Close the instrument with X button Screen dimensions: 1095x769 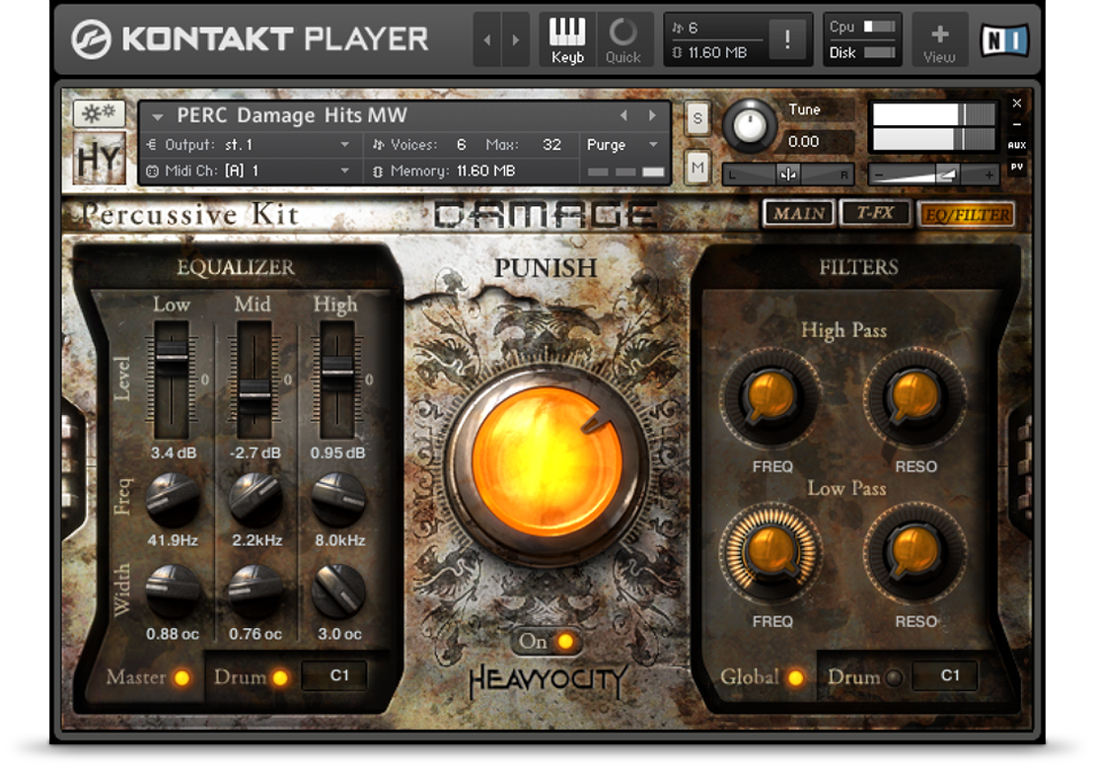[1017, 103]
